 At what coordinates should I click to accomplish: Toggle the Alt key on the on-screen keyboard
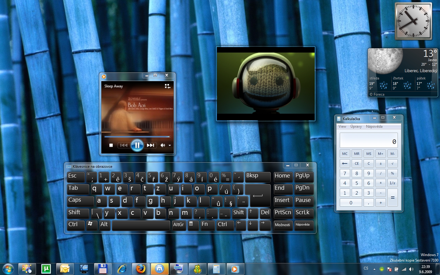(x=105, y=225)
